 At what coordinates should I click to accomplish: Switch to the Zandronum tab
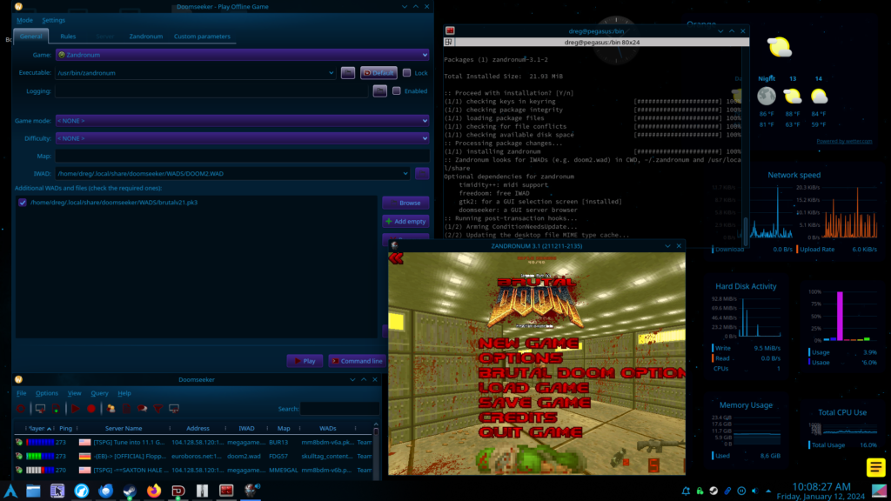pos(145,37)
